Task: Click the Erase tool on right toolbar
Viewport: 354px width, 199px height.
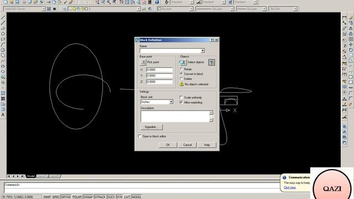Action: click(351, 18)
